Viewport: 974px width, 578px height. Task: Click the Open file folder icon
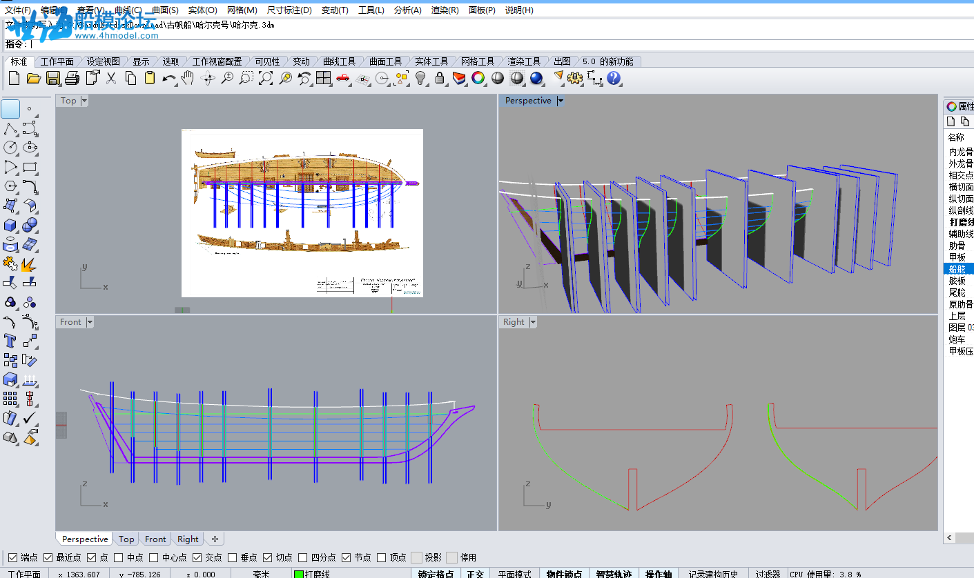(33, 78)
